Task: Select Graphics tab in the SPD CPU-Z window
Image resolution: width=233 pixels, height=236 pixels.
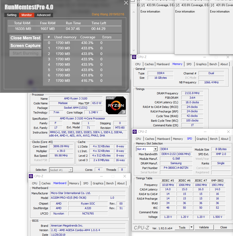Action: (202, 139)
